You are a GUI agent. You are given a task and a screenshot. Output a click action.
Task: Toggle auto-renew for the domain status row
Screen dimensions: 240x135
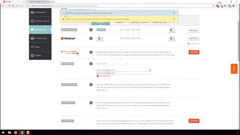172,30
